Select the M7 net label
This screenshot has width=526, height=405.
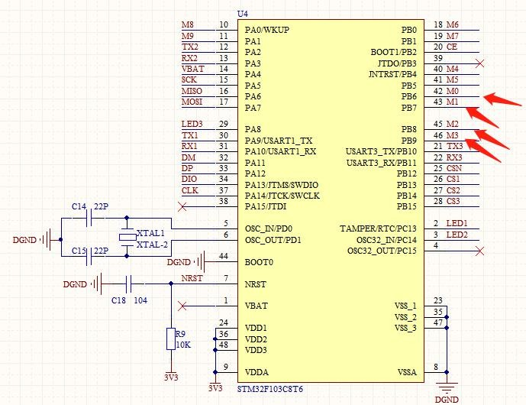453,36
